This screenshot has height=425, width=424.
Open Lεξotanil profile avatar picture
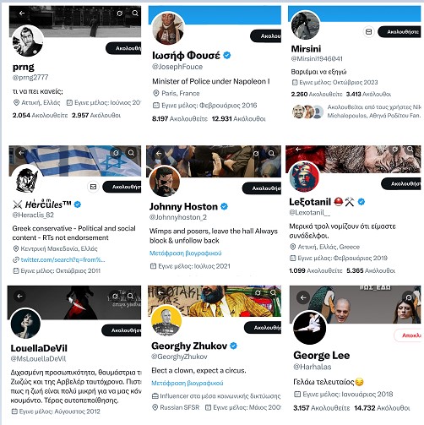click(304, 177)
